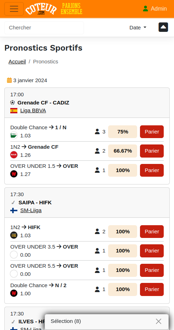This screenshot has width=174, height=330.
Task: Close the Sélection popup with X
Action: point(159,322)
